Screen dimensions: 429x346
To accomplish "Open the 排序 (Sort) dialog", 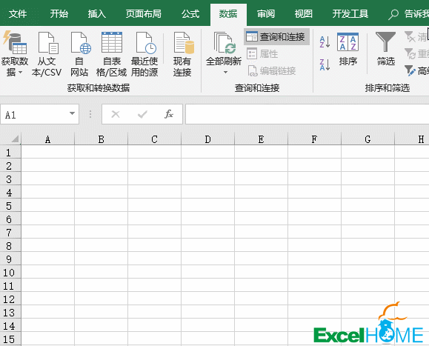I will 347,49.
